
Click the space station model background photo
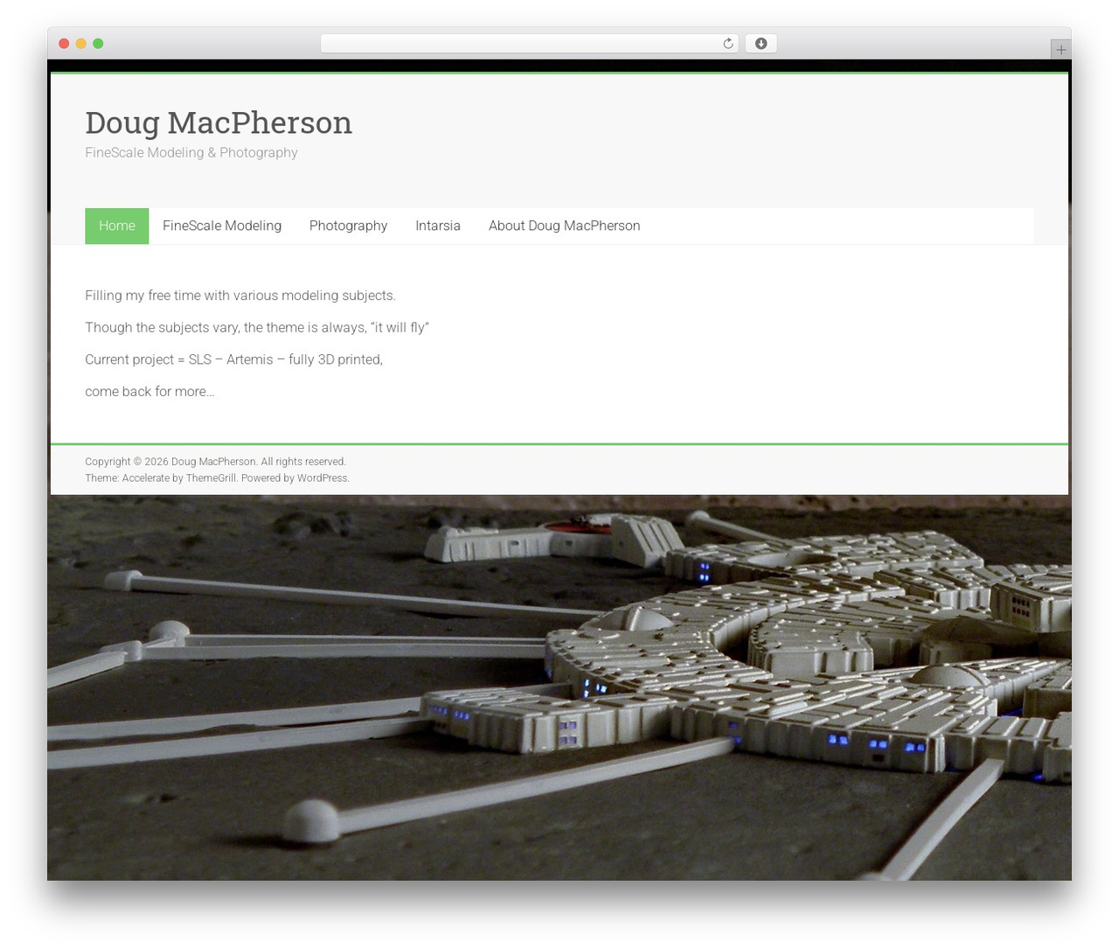coord(559,687)
